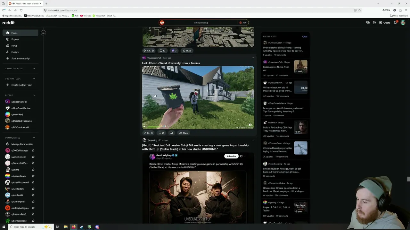Select Home in the sidebar
Image resolution: width=410 pixels, height=230 pixels.
coord(20,33)
